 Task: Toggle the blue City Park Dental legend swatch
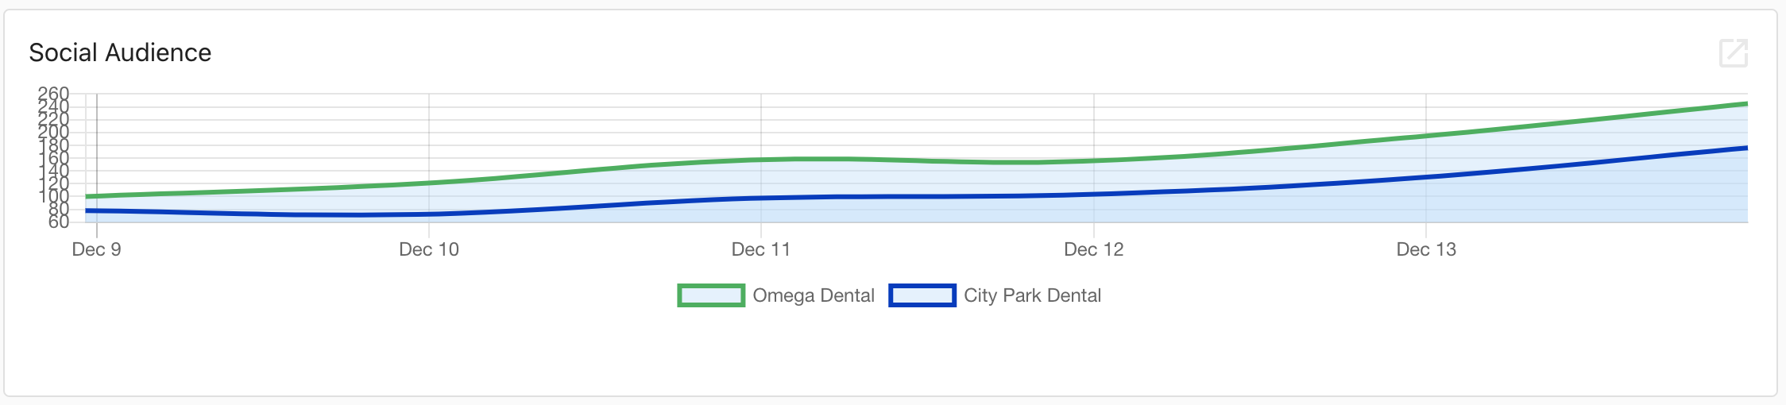922,295
